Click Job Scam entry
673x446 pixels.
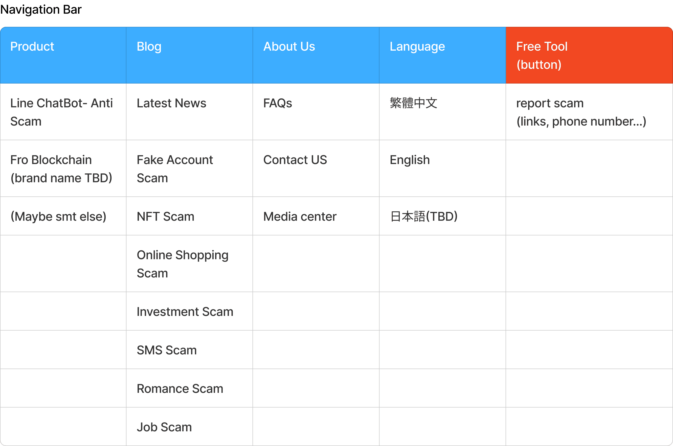point(164,427)
